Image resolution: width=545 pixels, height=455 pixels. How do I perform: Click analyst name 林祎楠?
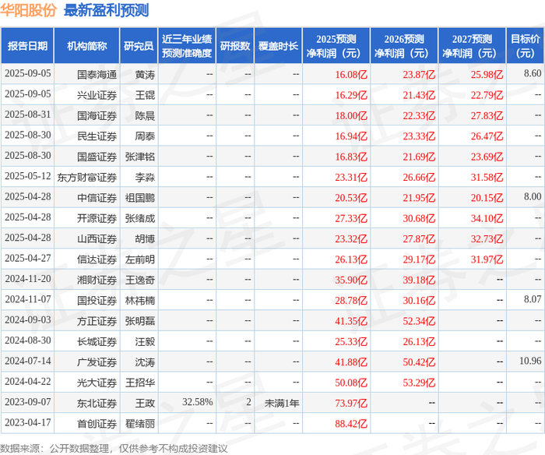pos(140,300)
